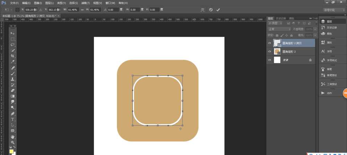Cancel the transform in options bar
Image resolution: width=347 pixels, height=155 pixels.
[211, 10]
